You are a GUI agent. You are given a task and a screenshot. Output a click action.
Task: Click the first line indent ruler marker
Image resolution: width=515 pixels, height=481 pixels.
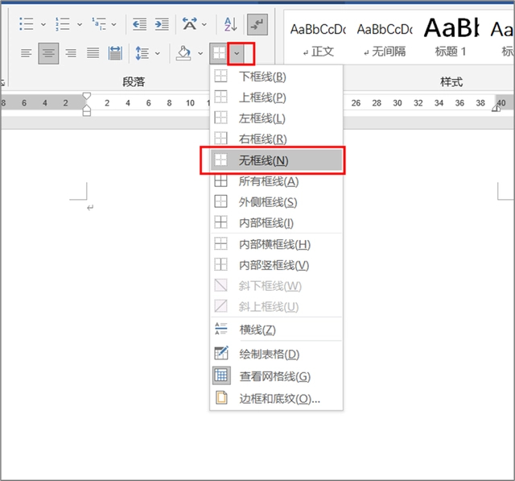[x=87, y=96]
